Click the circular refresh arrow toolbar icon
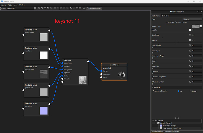203x133 pixels. pyautogui.click(x=45, y=8)
